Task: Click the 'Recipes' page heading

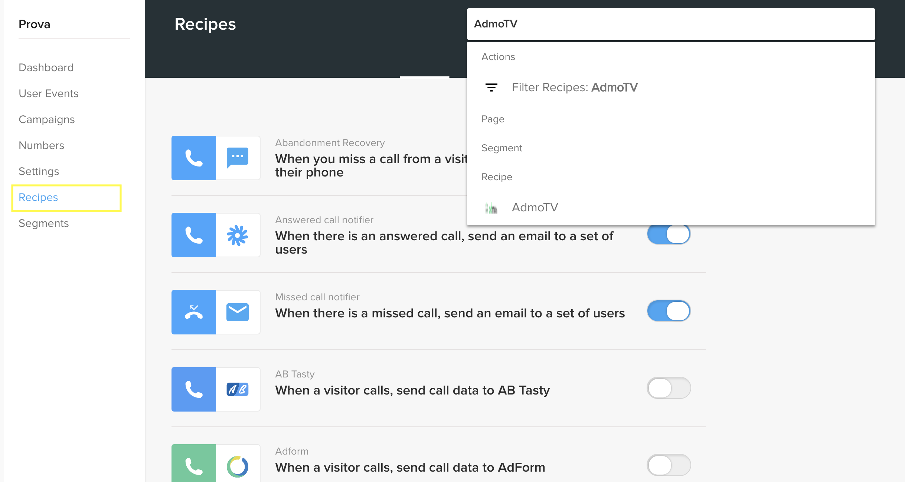Action: 205,24
